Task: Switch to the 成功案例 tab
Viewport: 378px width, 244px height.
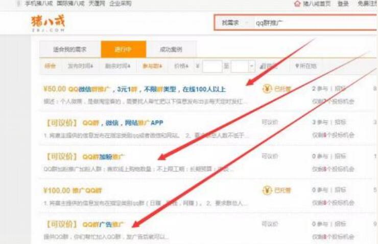Action: pyautogui.click(x=171, y=50)
